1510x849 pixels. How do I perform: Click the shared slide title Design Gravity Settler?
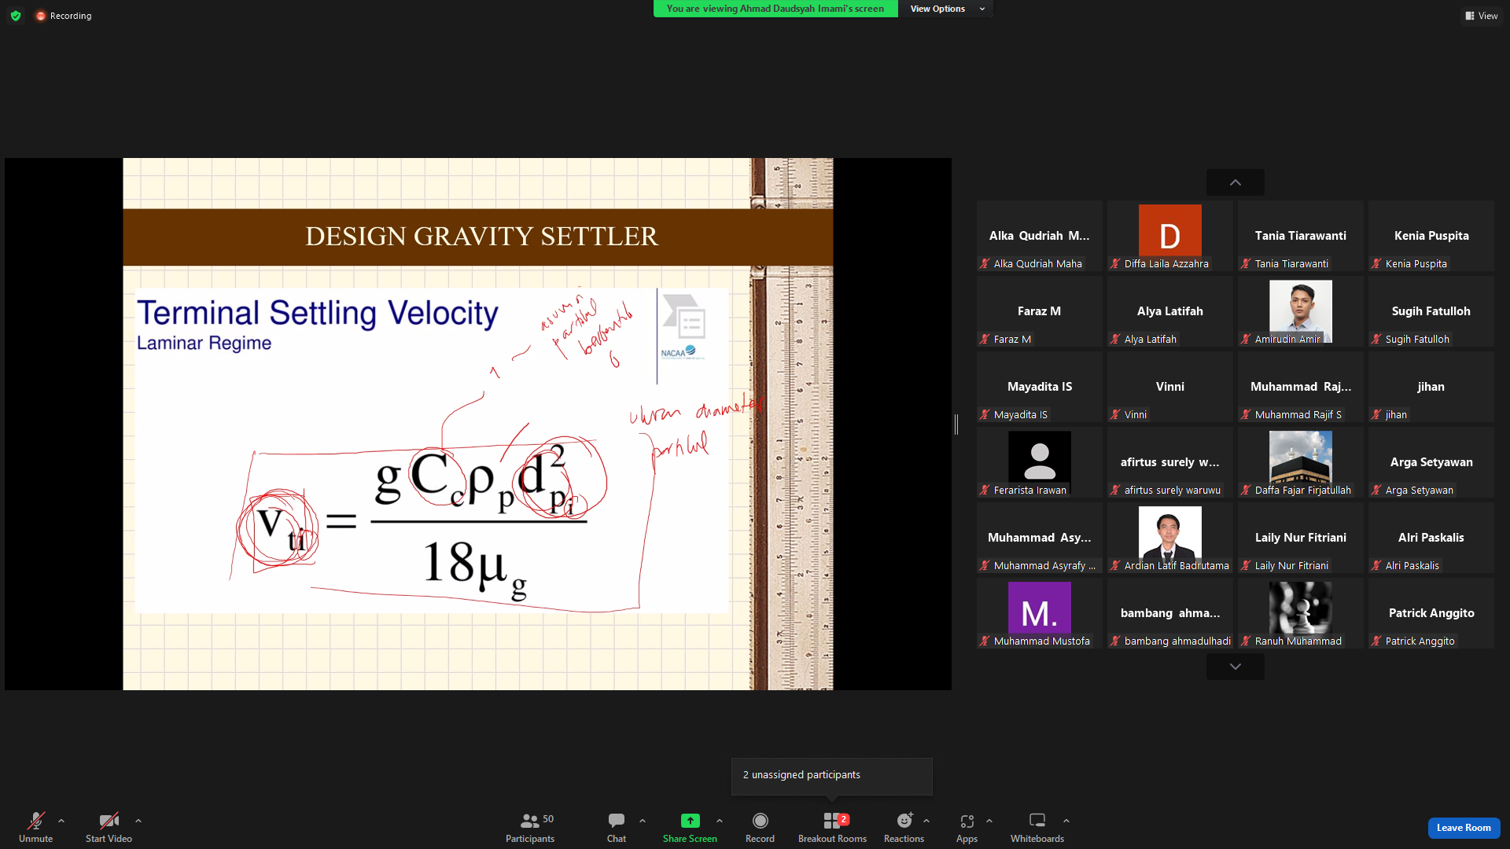pyautogui.click(x=481, y=236)
